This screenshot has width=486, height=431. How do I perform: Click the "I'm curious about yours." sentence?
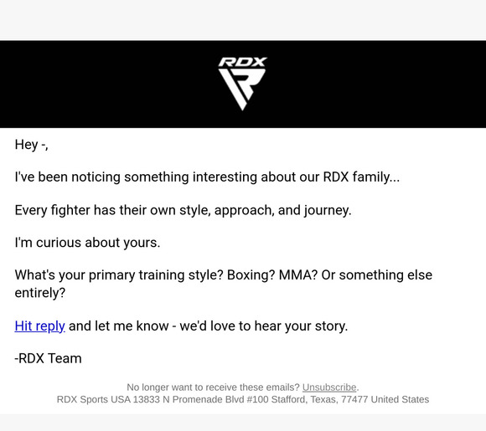(x=87, y=243)
